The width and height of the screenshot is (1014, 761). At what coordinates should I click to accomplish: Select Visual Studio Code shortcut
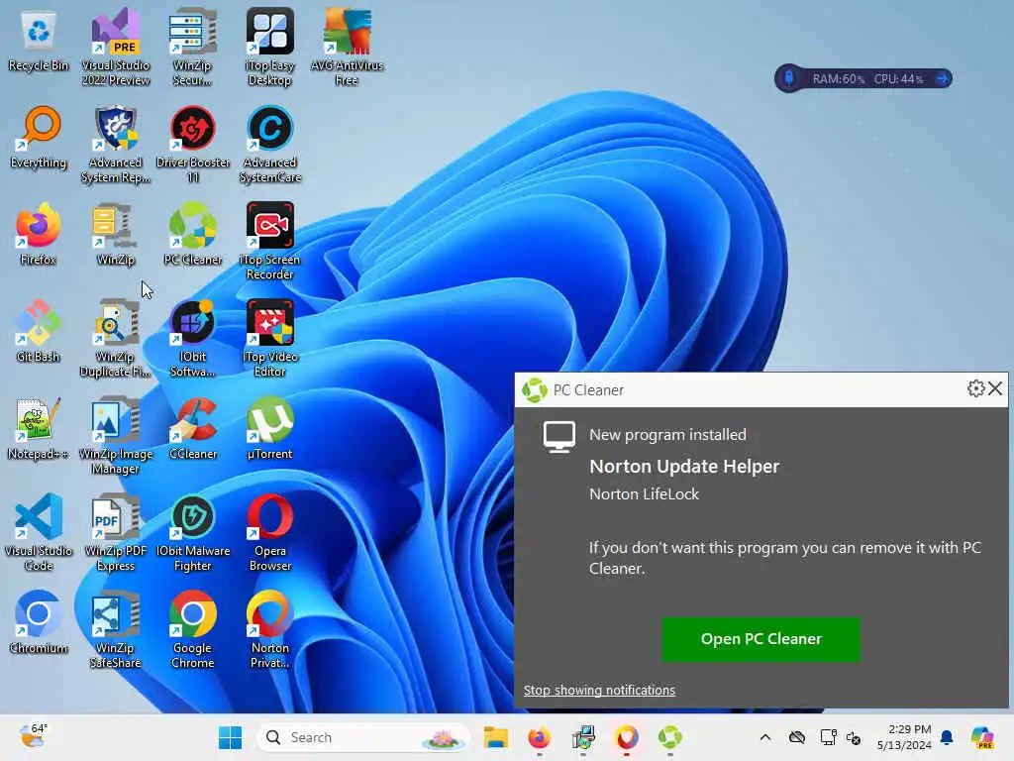(x=39, y=532)
